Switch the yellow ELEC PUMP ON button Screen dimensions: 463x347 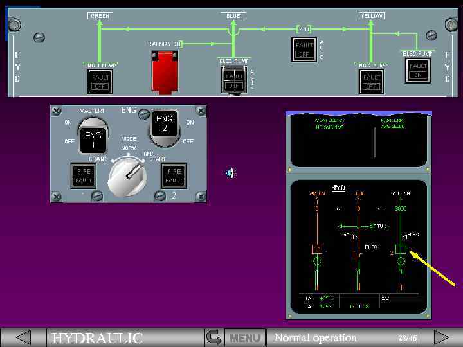pos(418,71)
